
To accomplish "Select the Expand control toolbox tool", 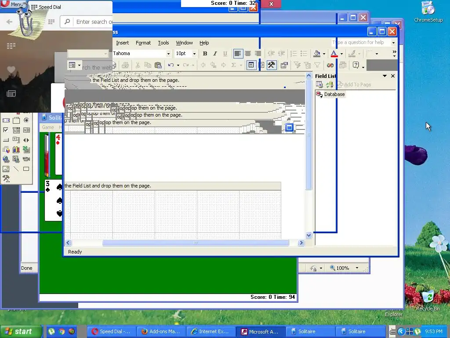I will [16, 140].
